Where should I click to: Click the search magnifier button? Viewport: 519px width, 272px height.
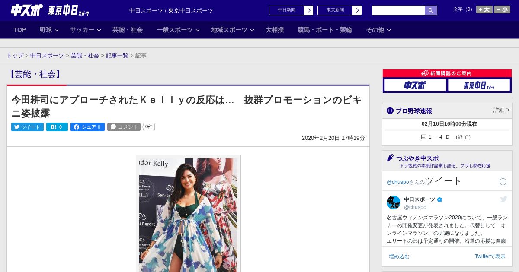431,10
